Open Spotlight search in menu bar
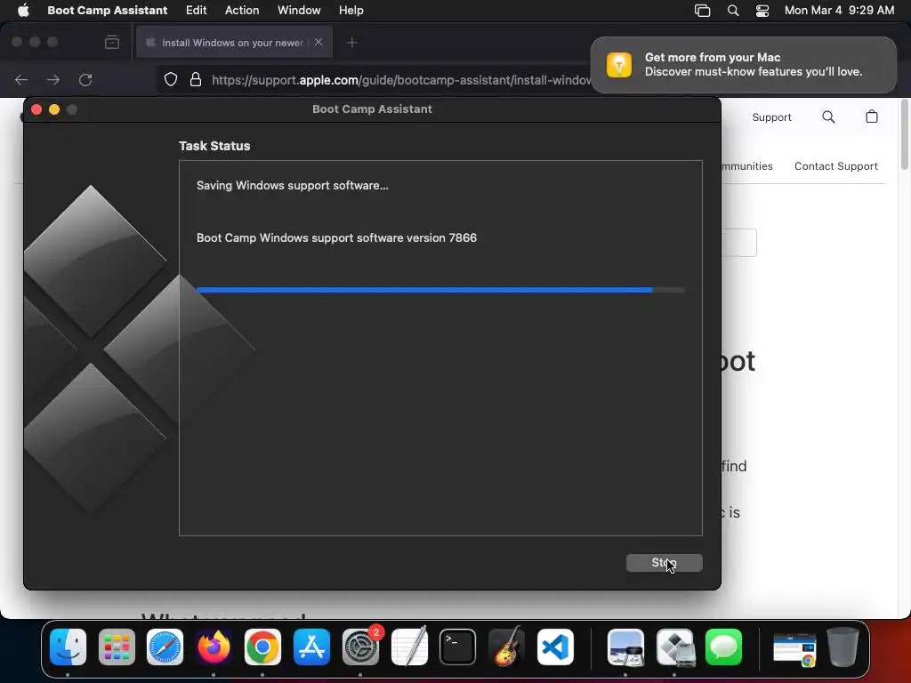Image resolution: width=911 pixels, height=683 pixels. click(x=733, y=11)
